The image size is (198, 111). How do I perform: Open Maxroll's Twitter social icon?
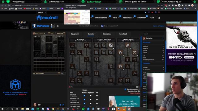(145, 12)
